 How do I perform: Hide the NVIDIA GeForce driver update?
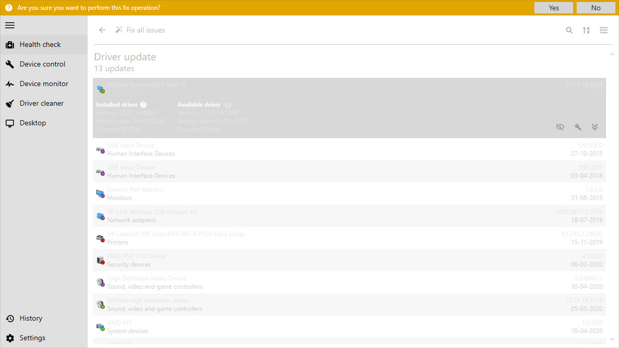(x=560, y=126)
